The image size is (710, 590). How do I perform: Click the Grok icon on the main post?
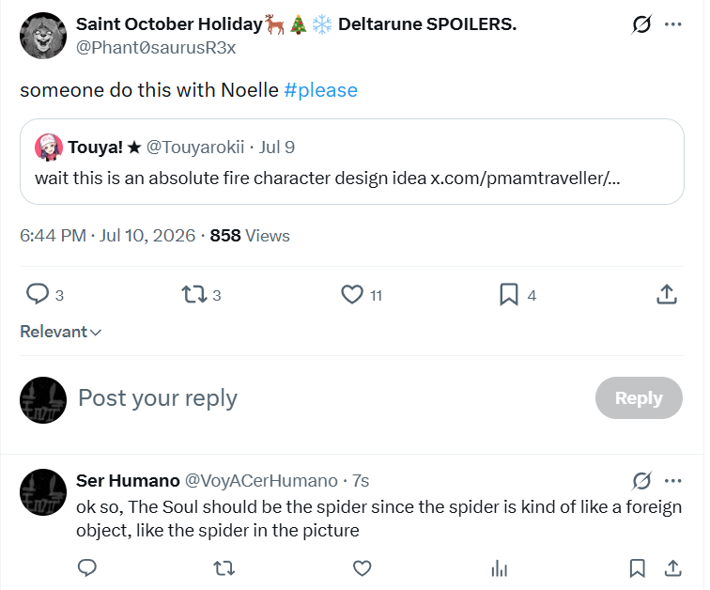pos(641,24)
